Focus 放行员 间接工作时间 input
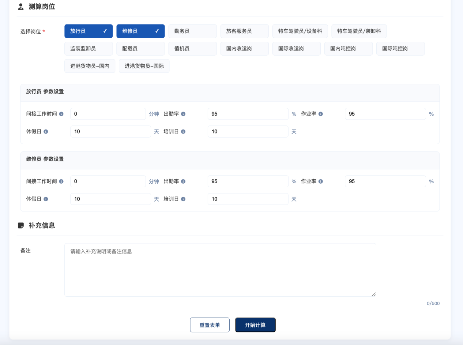Viewport: 463px width, 345px height. [108, 114]
